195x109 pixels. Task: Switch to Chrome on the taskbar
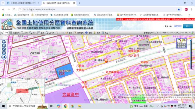pyautogui.click(x=66, y=106)
